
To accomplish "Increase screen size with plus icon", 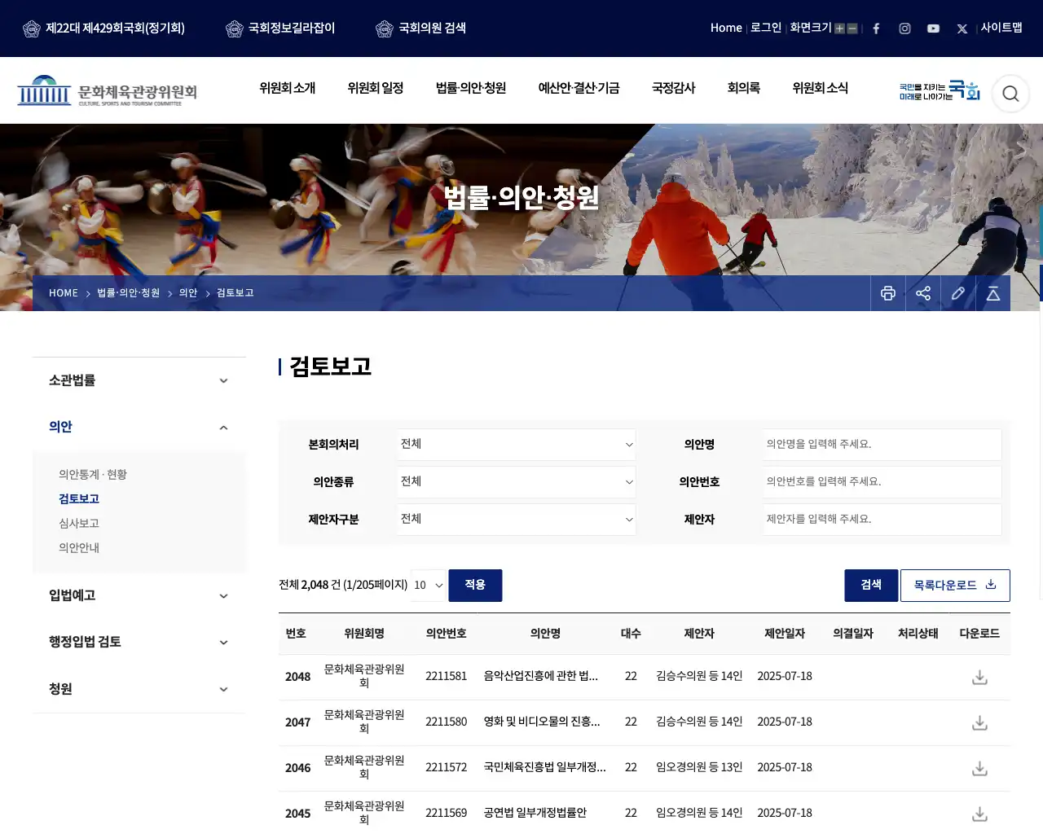I will tap(839, 29).
